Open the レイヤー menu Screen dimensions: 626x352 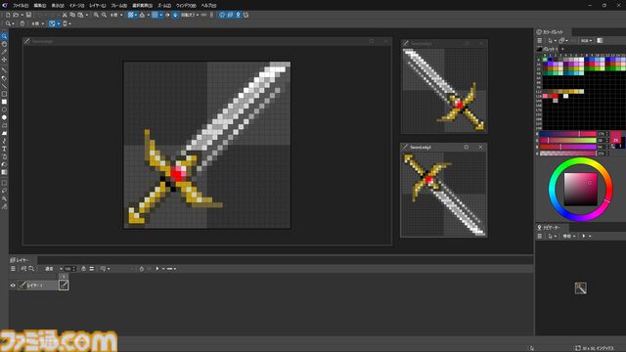[98, 6]
